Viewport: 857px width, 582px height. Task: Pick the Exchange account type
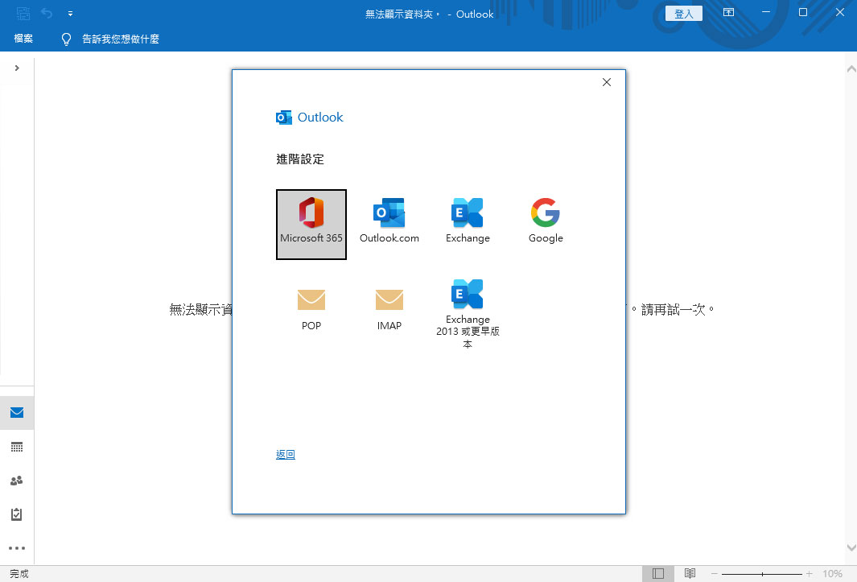(468, 221)
